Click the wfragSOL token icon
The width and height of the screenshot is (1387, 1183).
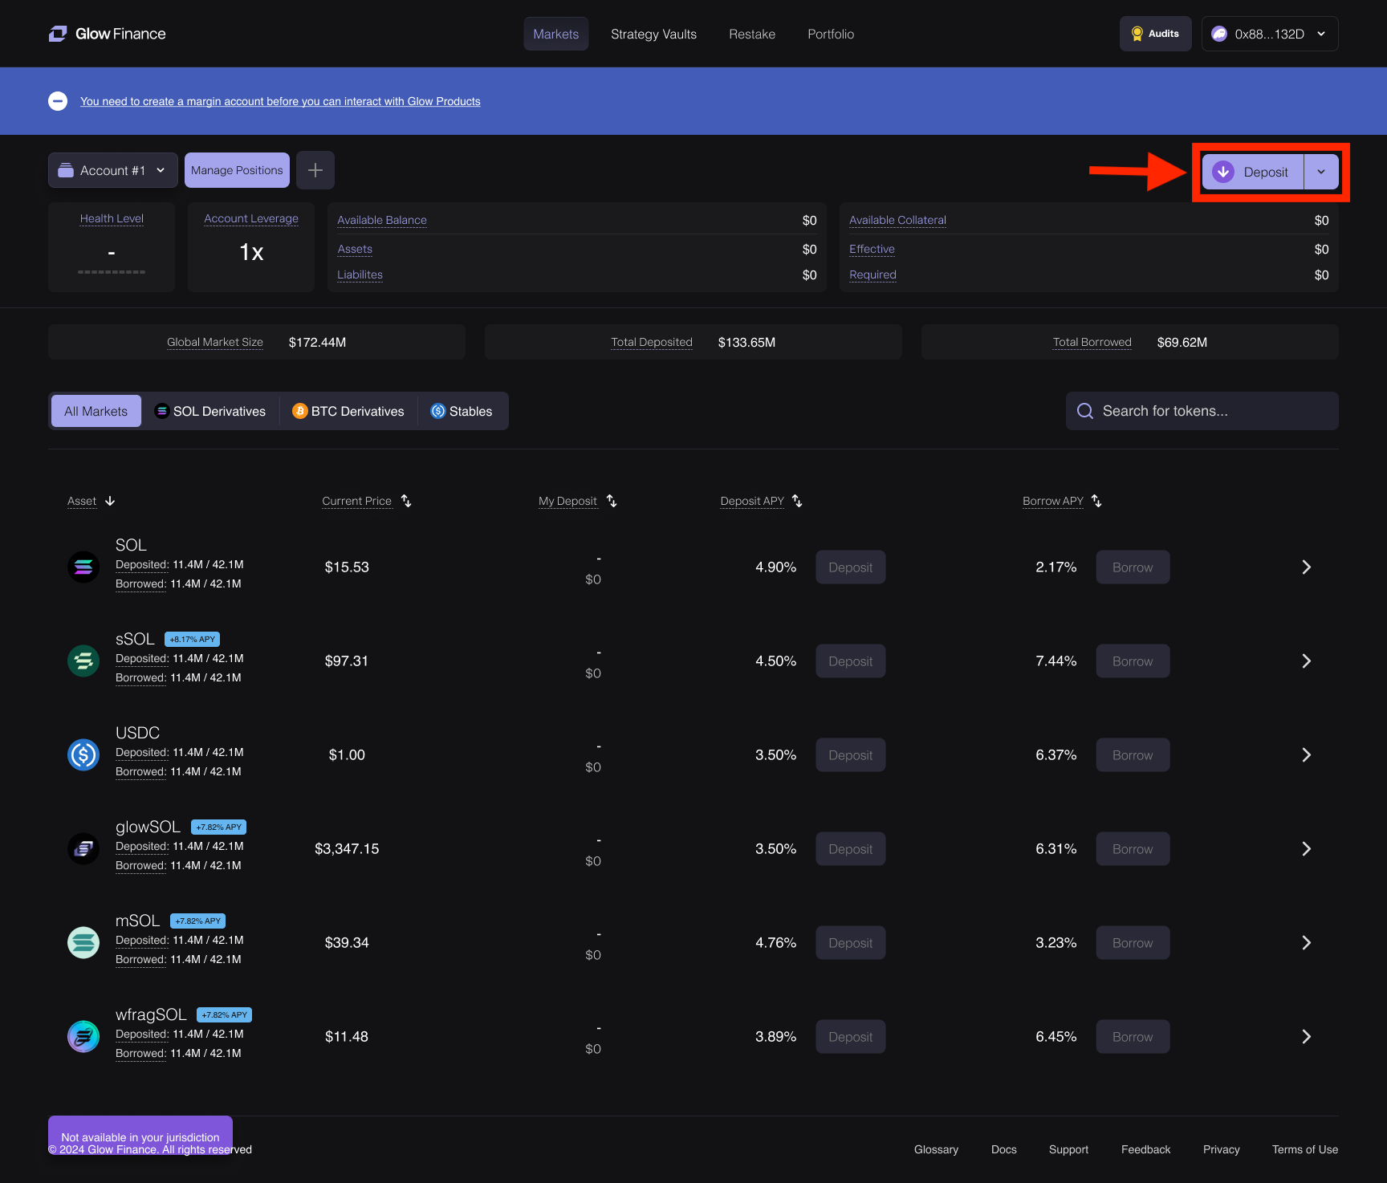tap(83, 1037)
